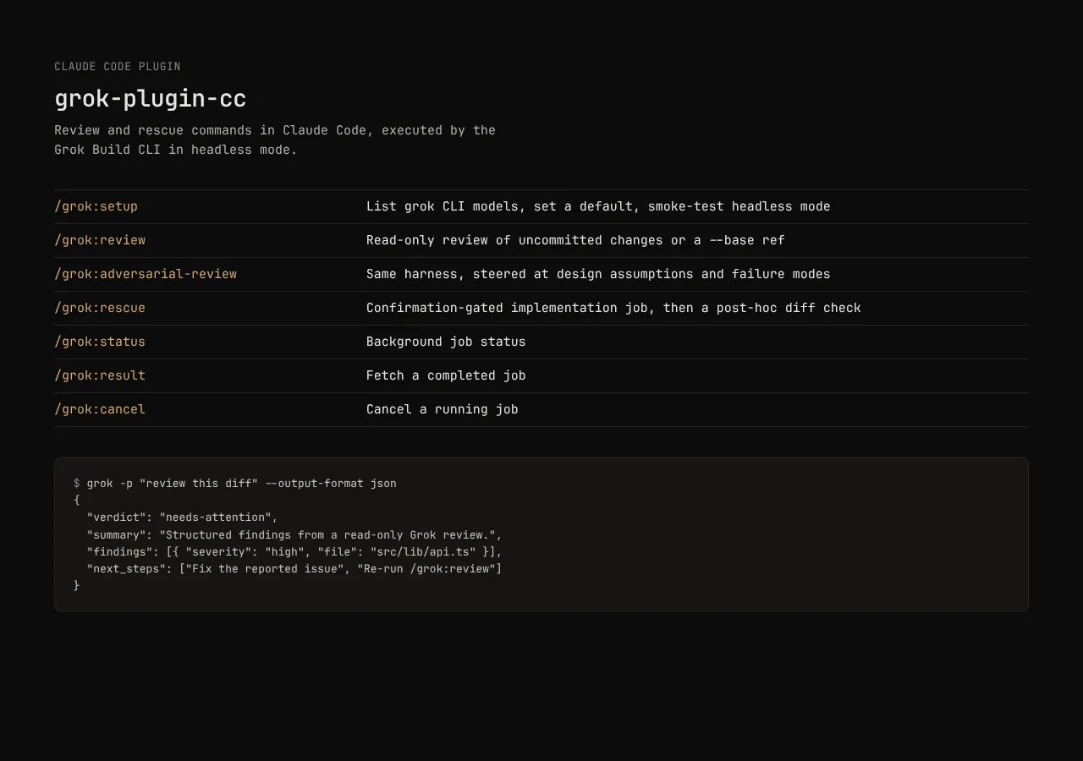The image size is (1083, 761).
Task: Click the /grok:setup command
Action: [96, 206]
